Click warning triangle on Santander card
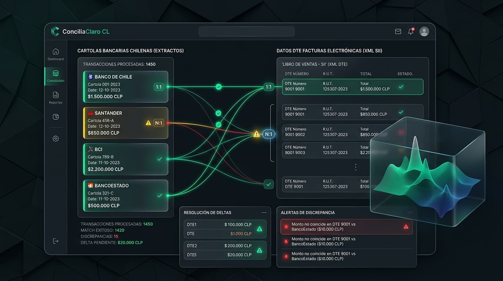This screenshot has width=503, height=281. tap(148, 123)
